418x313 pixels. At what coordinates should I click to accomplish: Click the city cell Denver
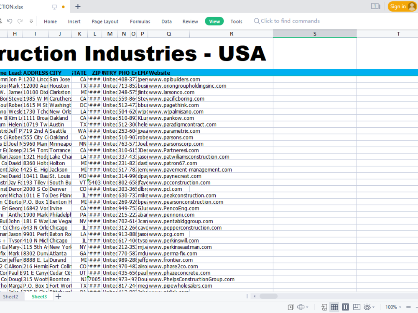[60, 189]
